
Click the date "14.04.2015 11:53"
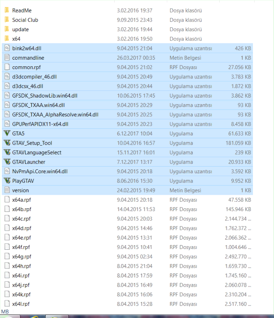coord(136,209)
